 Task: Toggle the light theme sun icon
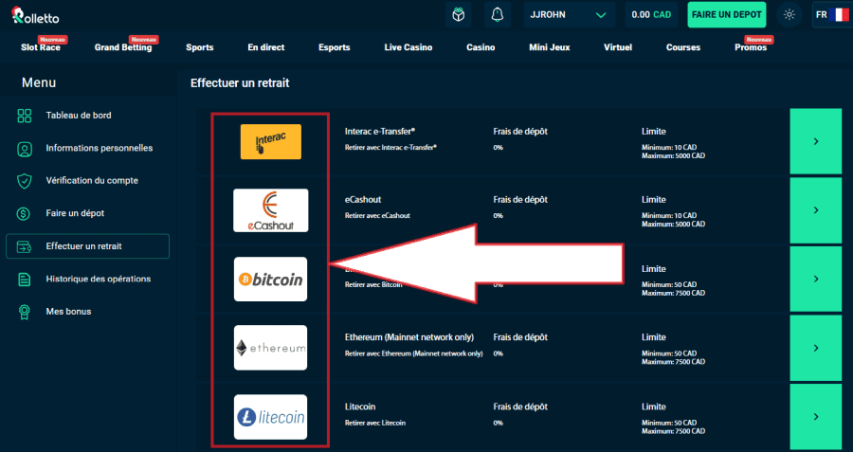(x=789, y=14)
